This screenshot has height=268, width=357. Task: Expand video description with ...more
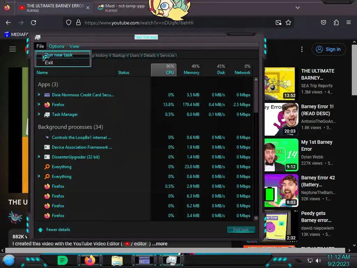(x=160, y=244)
